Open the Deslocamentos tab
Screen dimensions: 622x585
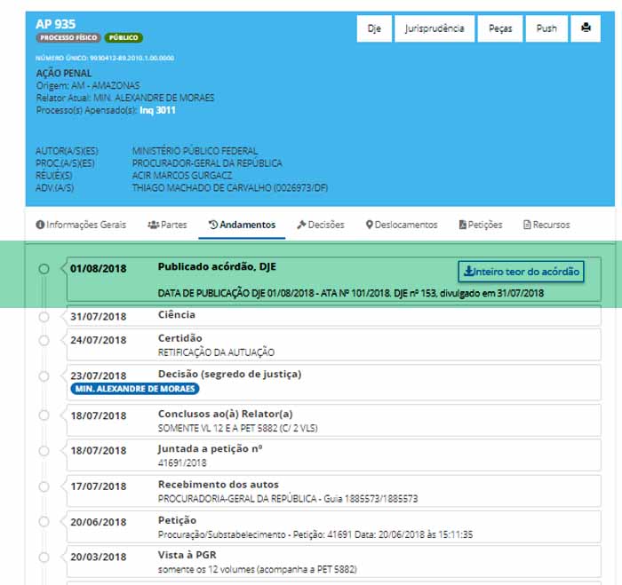coord(402,225)
